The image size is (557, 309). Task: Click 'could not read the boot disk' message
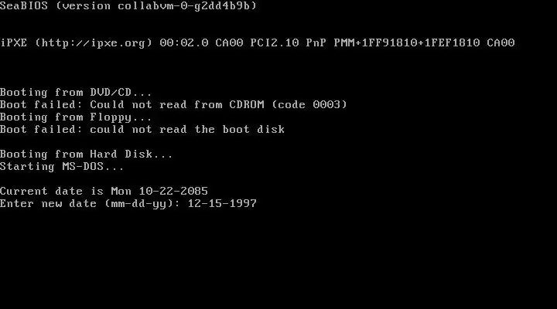point(187,129)
